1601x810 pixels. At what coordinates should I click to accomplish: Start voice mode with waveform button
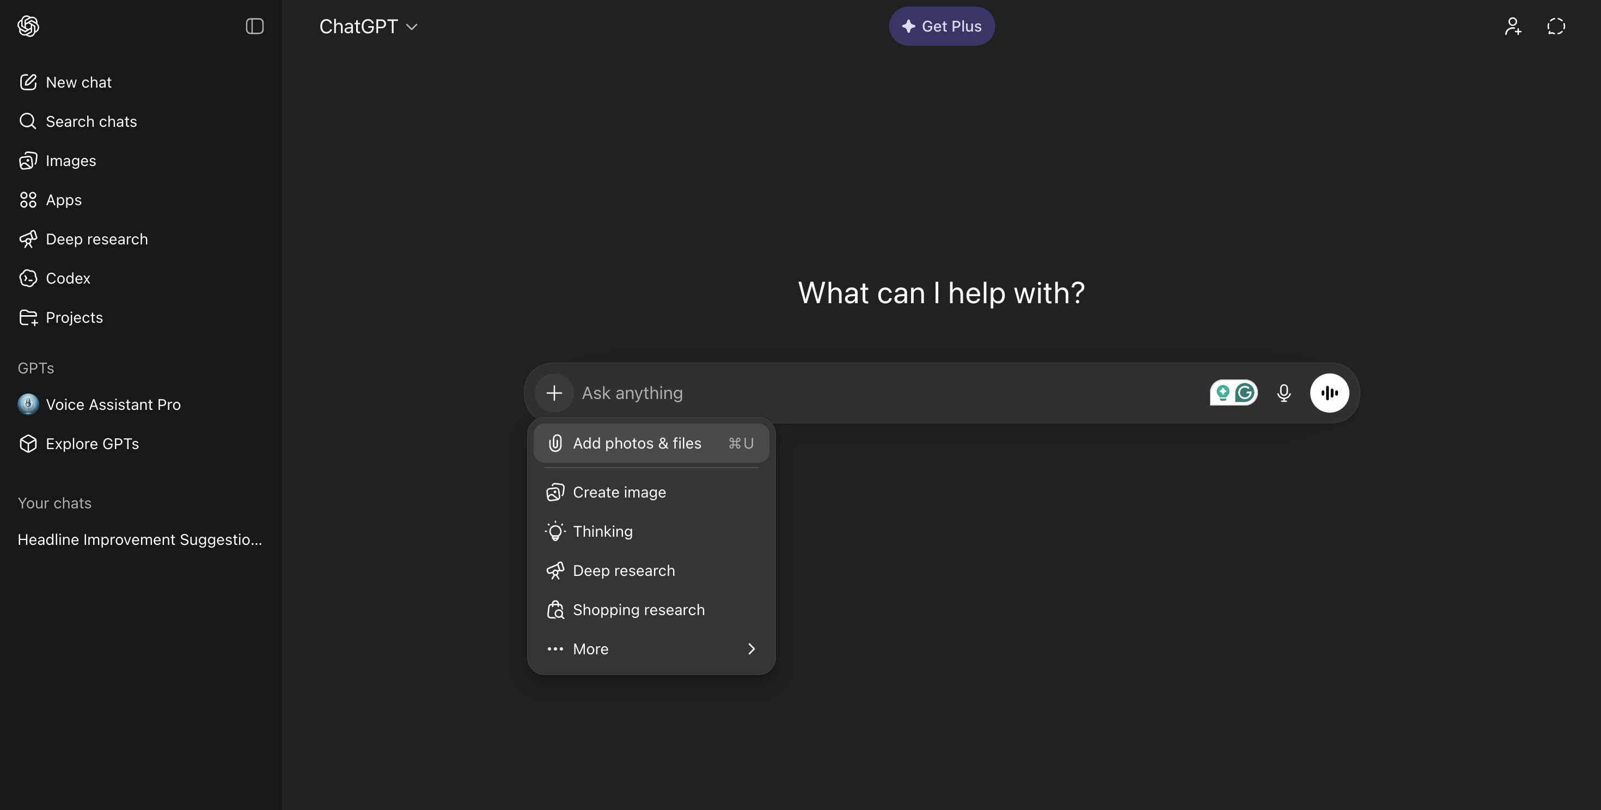pos(1329,392)
